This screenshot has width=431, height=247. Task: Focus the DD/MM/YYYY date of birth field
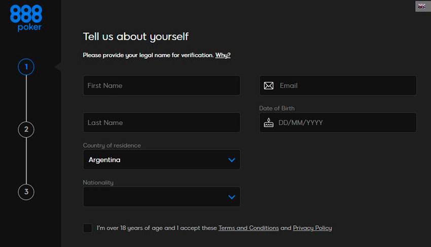(x=338, y=122)
